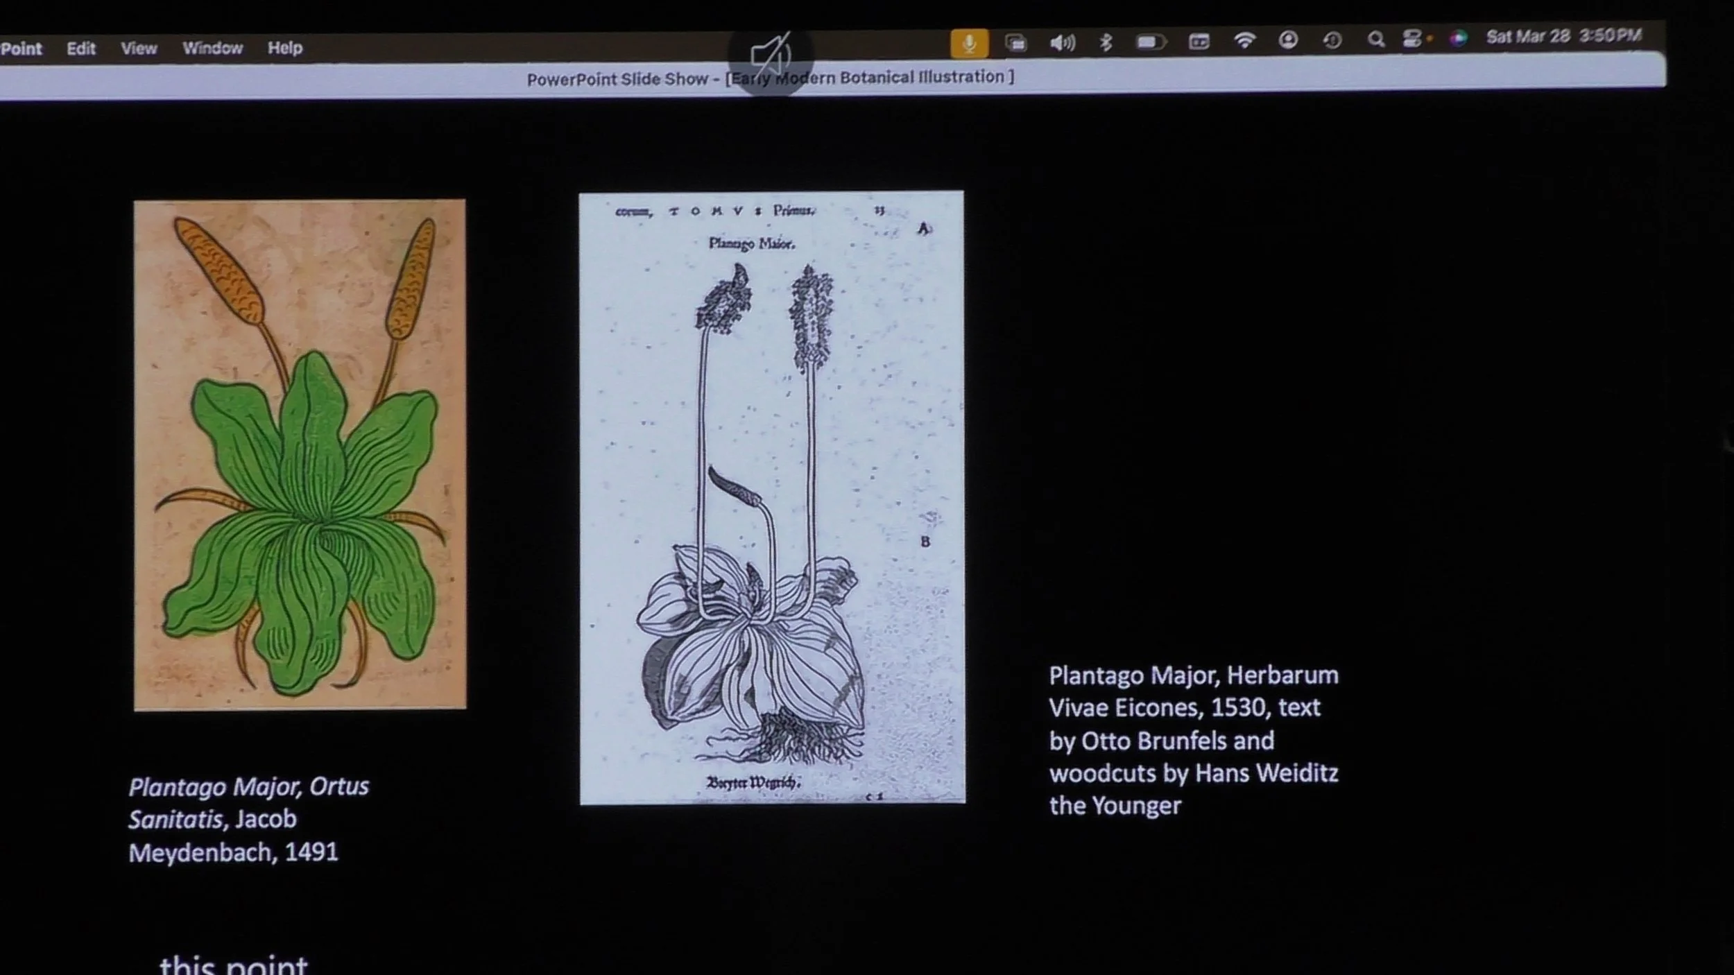Open the Window menu
Screen dimensions: 1734x975
pyautogui.click(x=212, y=48)
